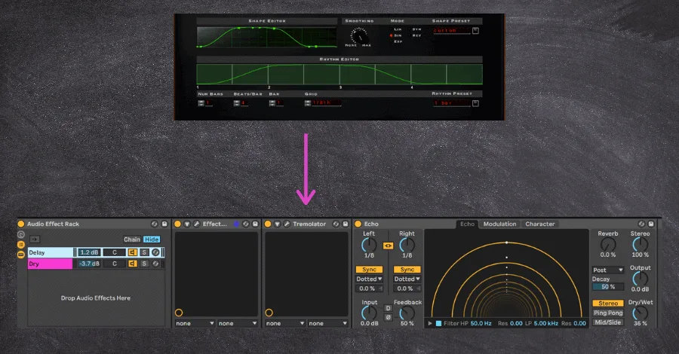
Task: Click the Echo device hot-swap icon
Action: click(x=641, y=224)
